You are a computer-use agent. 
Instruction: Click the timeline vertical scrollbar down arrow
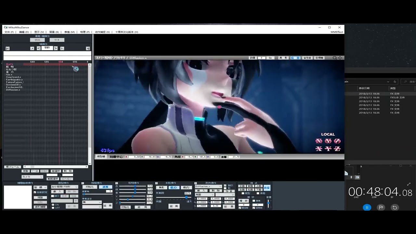point(90,163)
